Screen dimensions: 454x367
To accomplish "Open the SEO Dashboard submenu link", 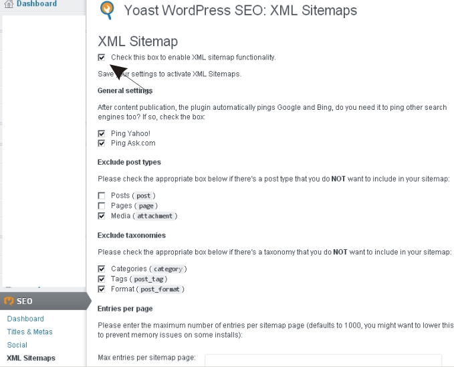I will [25, 319].
